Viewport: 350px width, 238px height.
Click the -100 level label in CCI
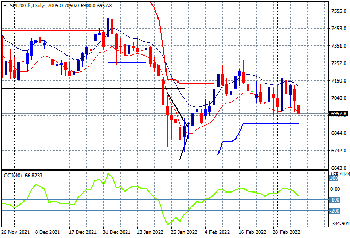(x=335, y=200)
